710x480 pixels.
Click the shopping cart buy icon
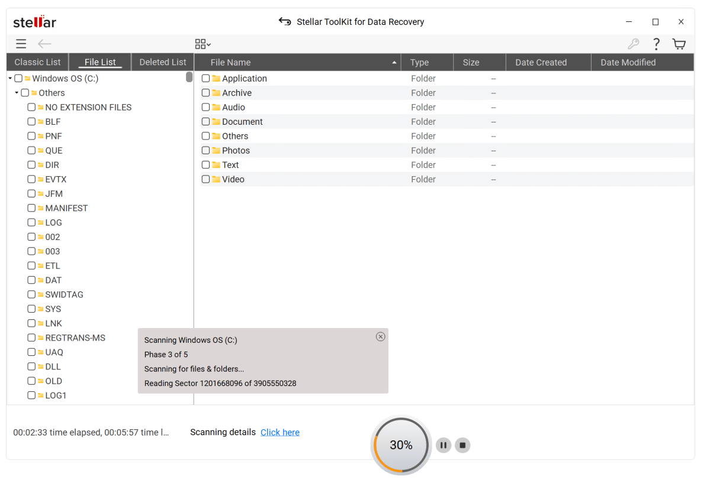pos(679,44)
